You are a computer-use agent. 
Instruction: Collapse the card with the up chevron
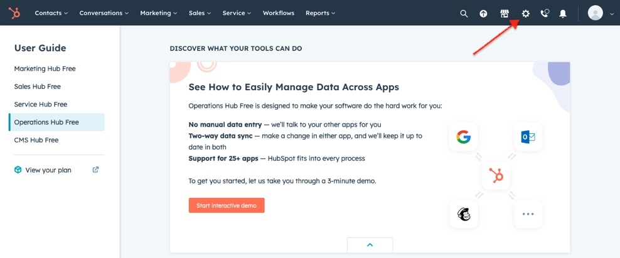pyautogui.click(x=370, y=245)
